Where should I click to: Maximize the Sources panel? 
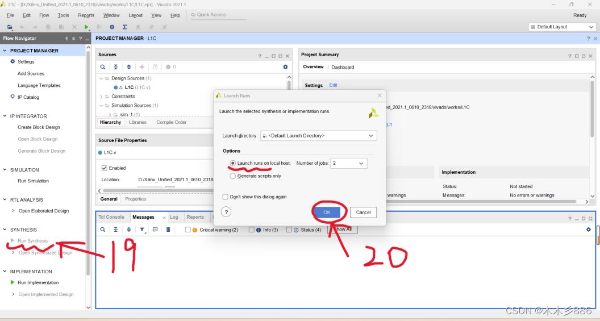click(273, 56)
